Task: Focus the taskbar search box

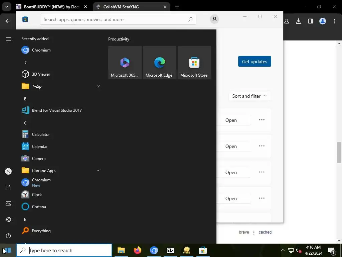Action: click(64, 250)
